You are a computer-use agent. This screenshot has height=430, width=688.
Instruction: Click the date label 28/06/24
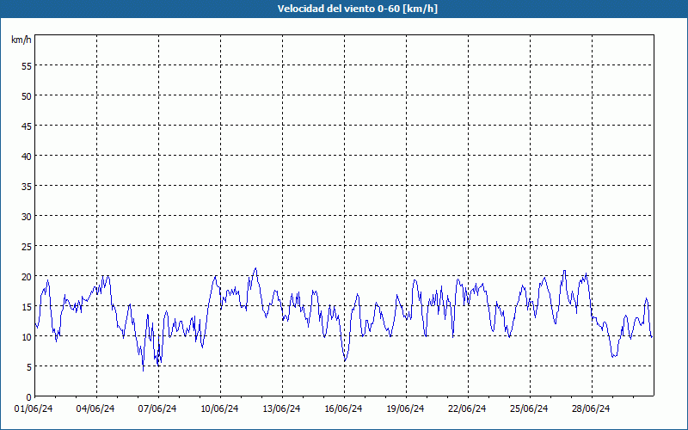coord(591,408)
